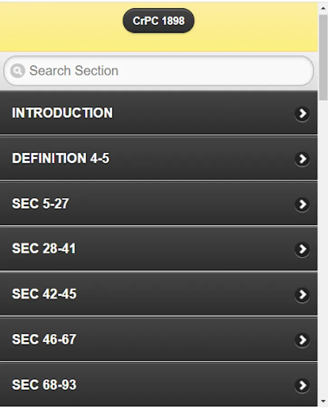Click the chevron icon on SEC 28-41
Image resolution: width=328 pixels, height=407 pixels.
point(302,250)
